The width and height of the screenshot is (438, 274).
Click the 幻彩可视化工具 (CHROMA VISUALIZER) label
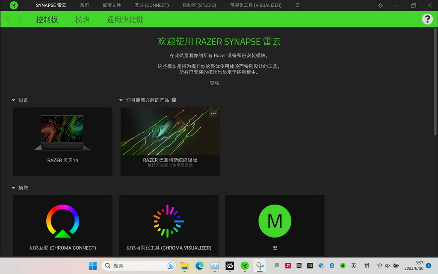(169, 248)
